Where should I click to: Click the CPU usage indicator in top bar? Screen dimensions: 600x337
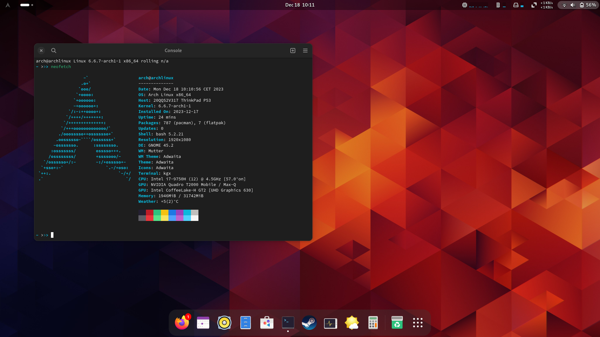pos(475,5)
